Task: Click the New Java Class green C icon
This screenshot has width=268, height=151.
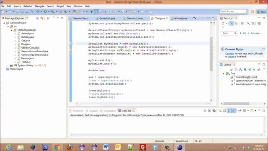Action: pyautogui.click(x=66, y=11)
